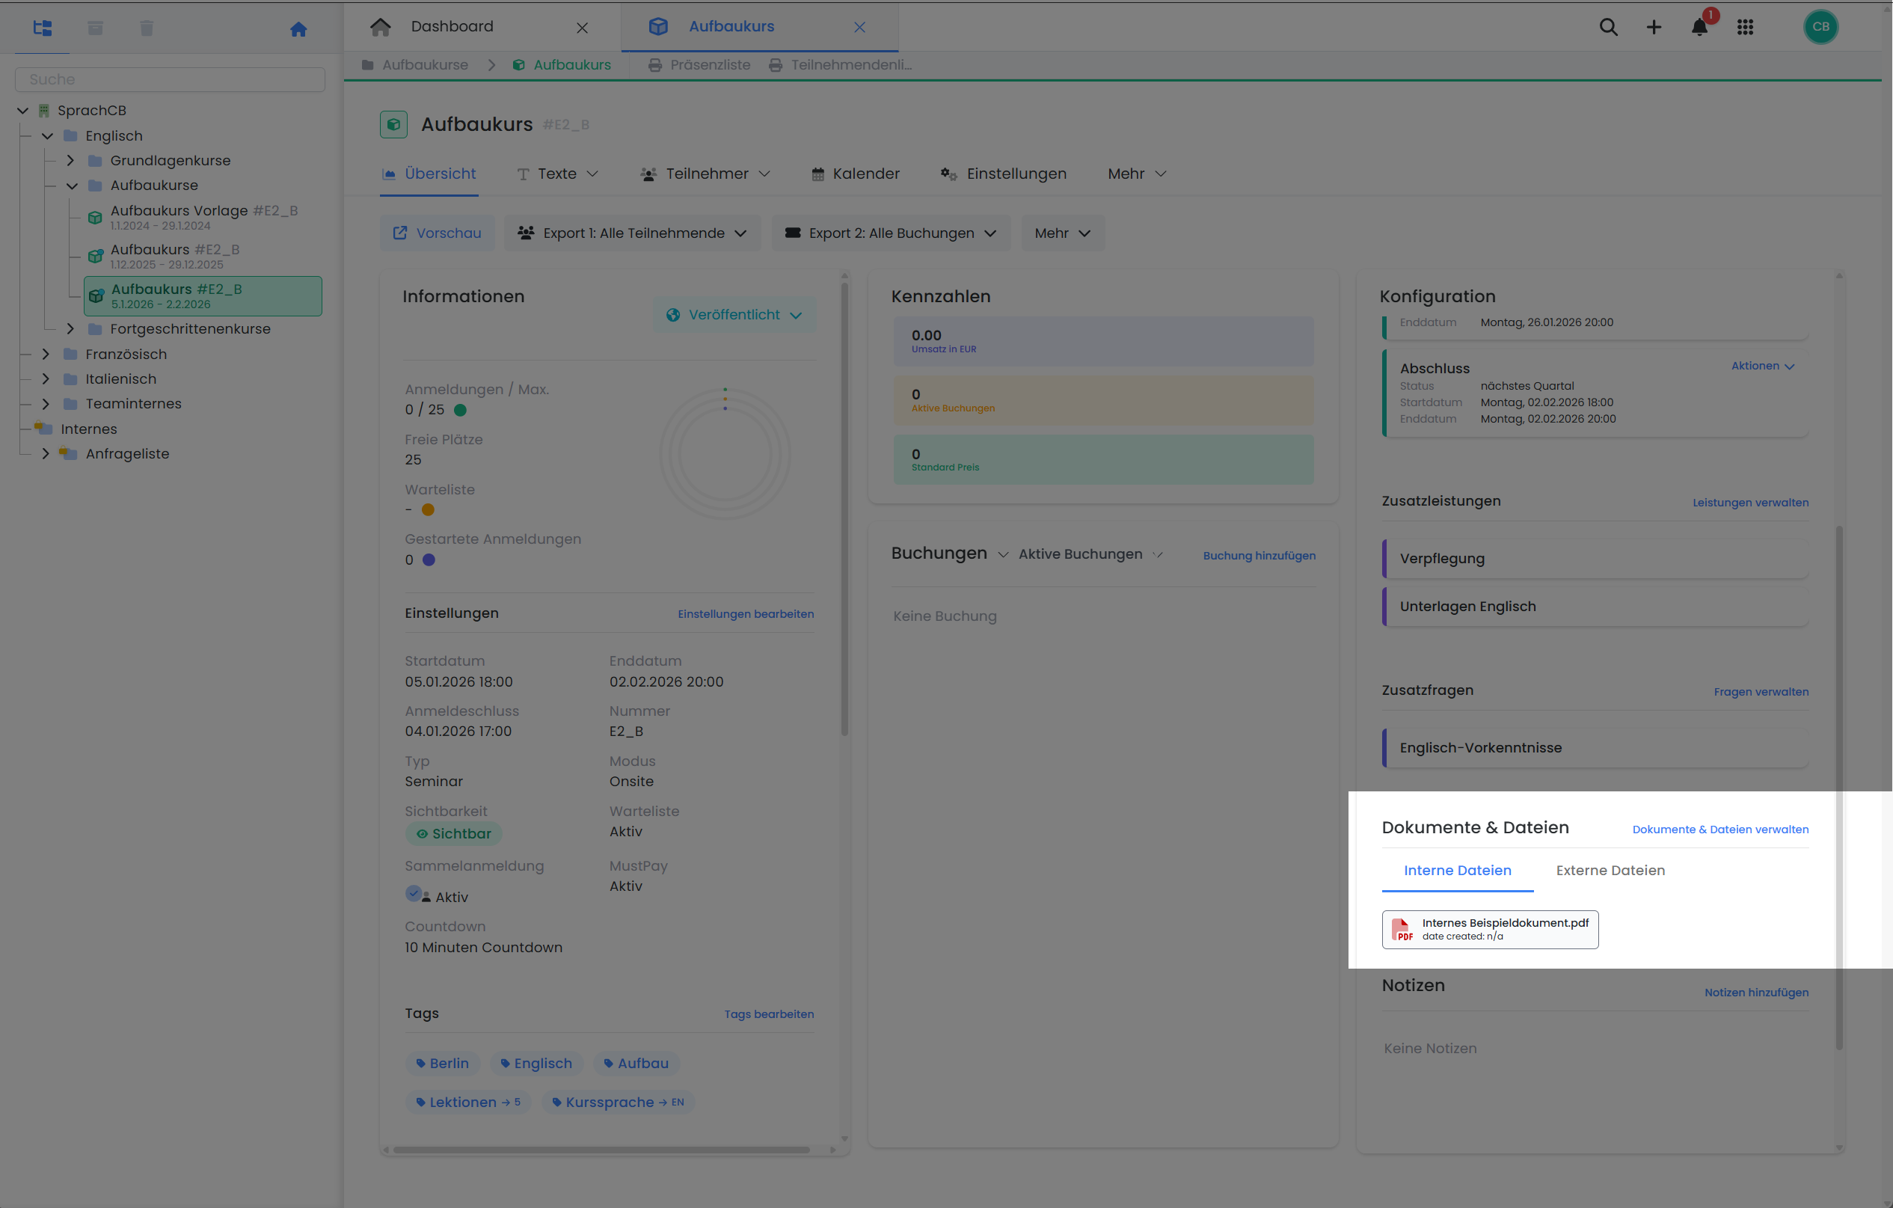Click the search magnifier icon

pos(1607,28)
